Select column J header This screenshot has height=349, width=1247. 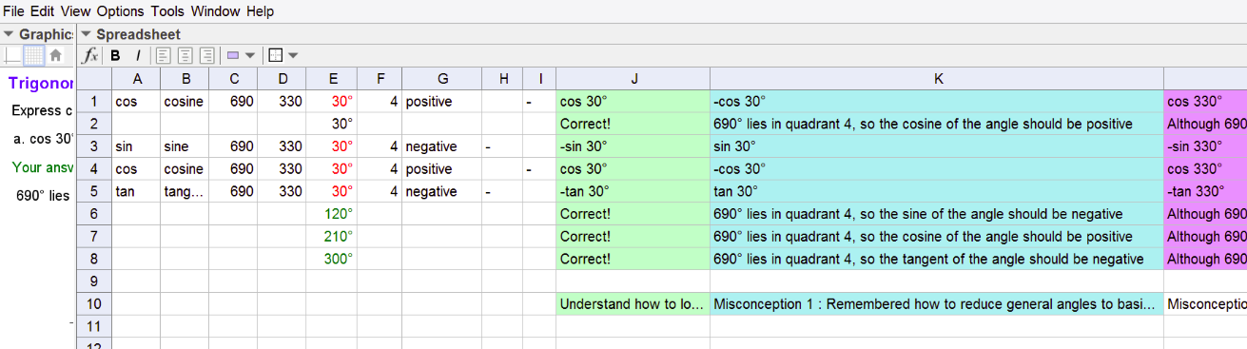pyautogui.click(x=633, y=78)
